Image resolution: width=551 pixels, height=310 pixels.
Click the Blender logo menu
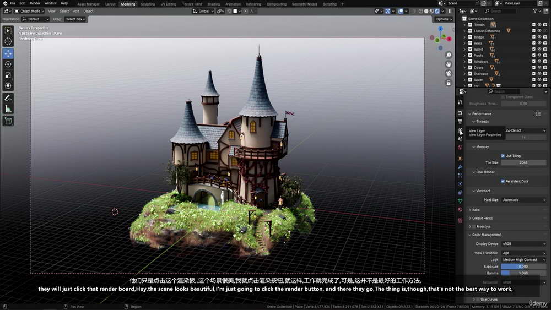(5, 3)
